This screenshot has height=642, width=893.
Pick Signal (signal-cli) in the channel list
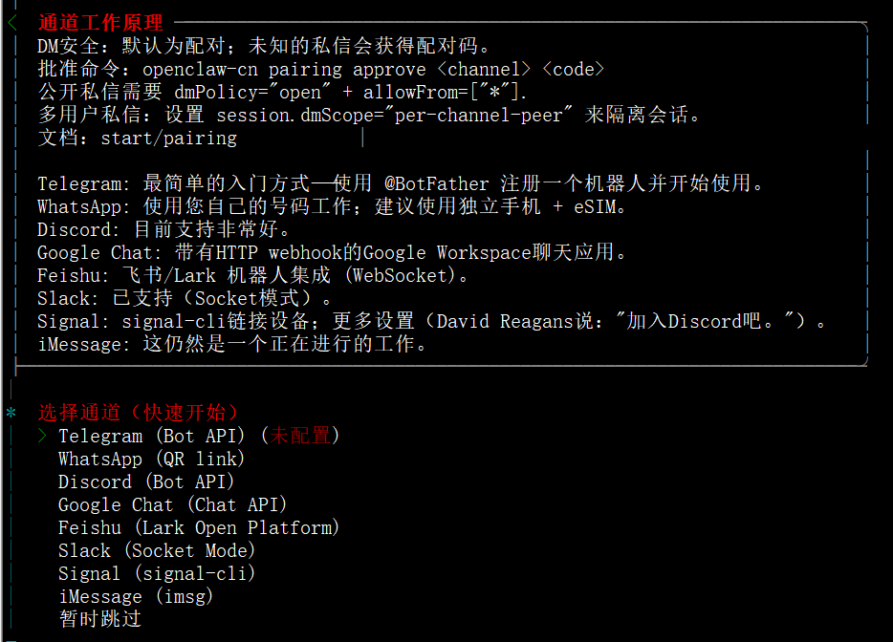(x=156, y=573)
